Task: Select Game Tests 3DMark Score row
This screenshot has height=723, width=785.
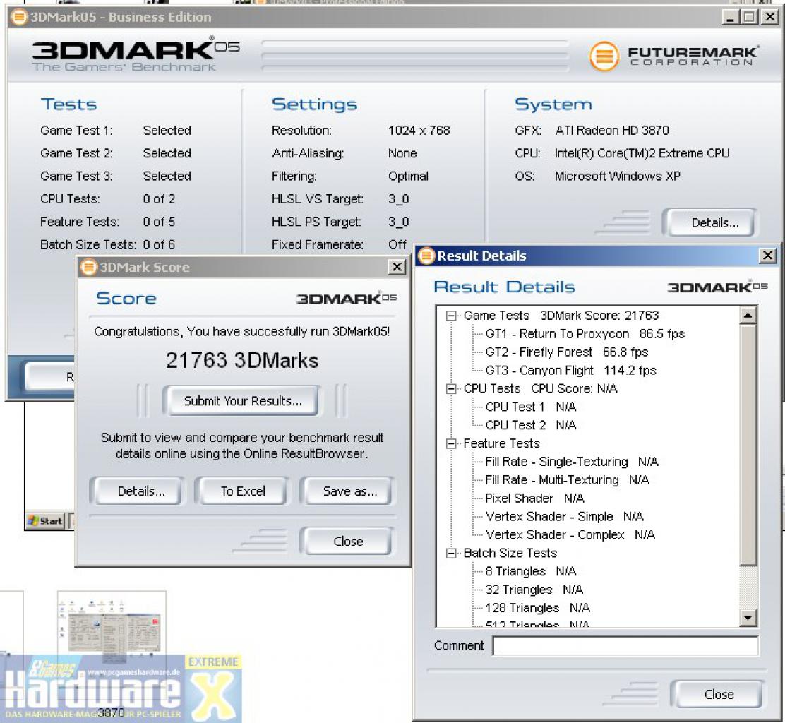Action: click(561, 316)
